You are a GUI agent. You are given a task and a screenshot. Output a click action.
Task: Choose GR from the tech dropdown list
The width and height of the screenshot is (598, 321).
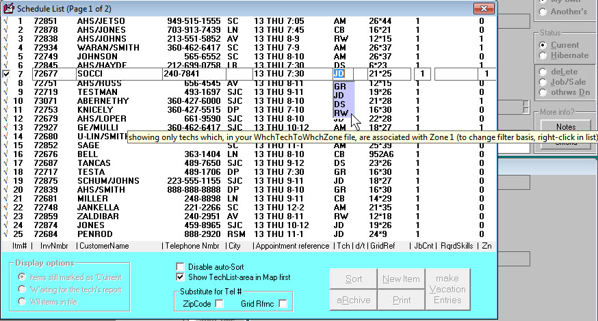click(x=340, y=87)
